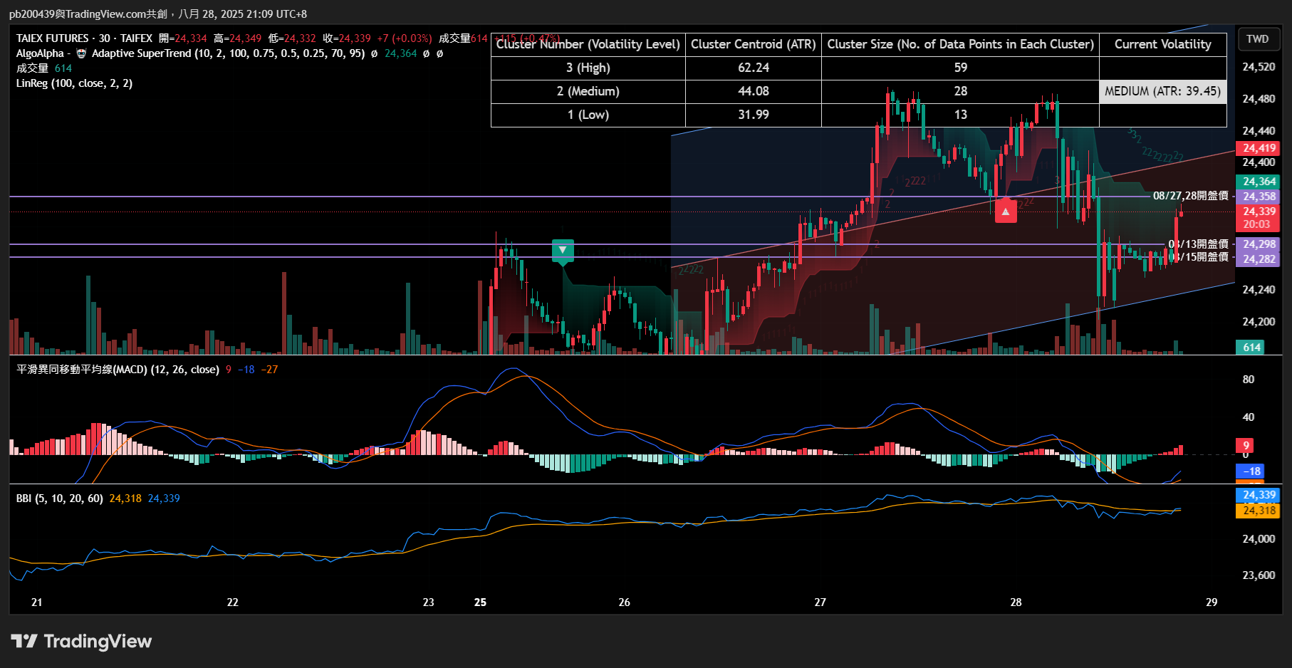Click the date label 25 on time axis
1292x668 pixels.
pos(481,602)
